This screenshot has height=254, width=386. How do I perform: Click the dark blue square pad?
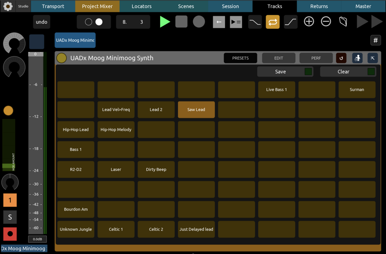click(37, 41)
